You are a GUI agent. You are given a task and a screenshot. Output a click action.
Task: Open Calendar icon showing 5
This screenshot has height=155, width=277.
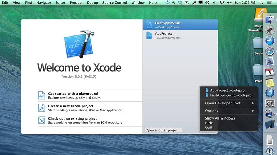pyautogui.click(x=270, y=72)
